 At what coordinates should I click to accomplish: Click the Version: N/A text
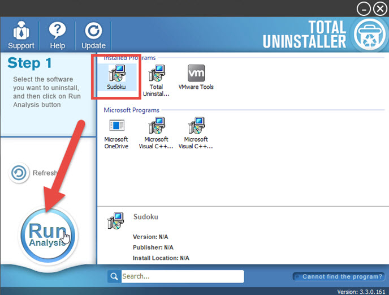point(150,237)
